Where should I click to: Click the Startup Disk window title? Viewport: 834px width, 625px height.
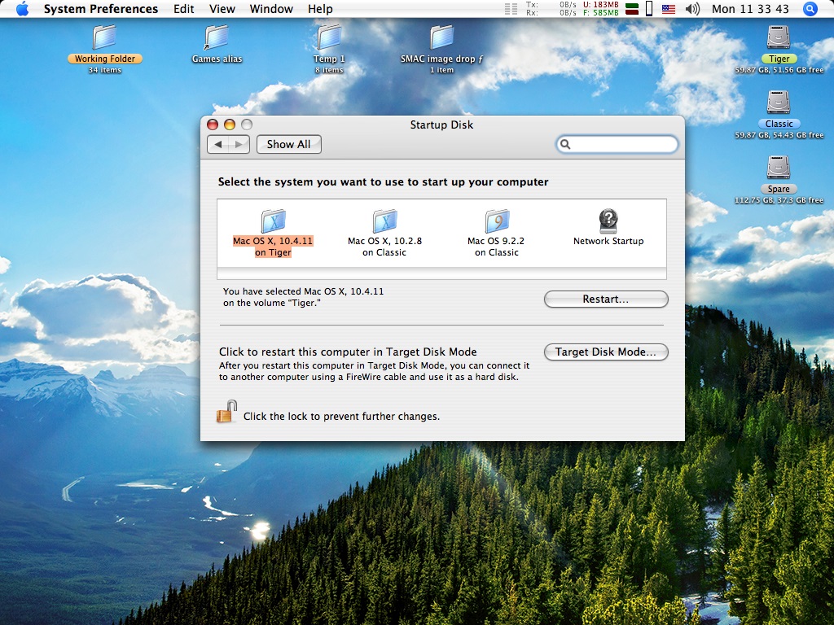pos(441,125)
